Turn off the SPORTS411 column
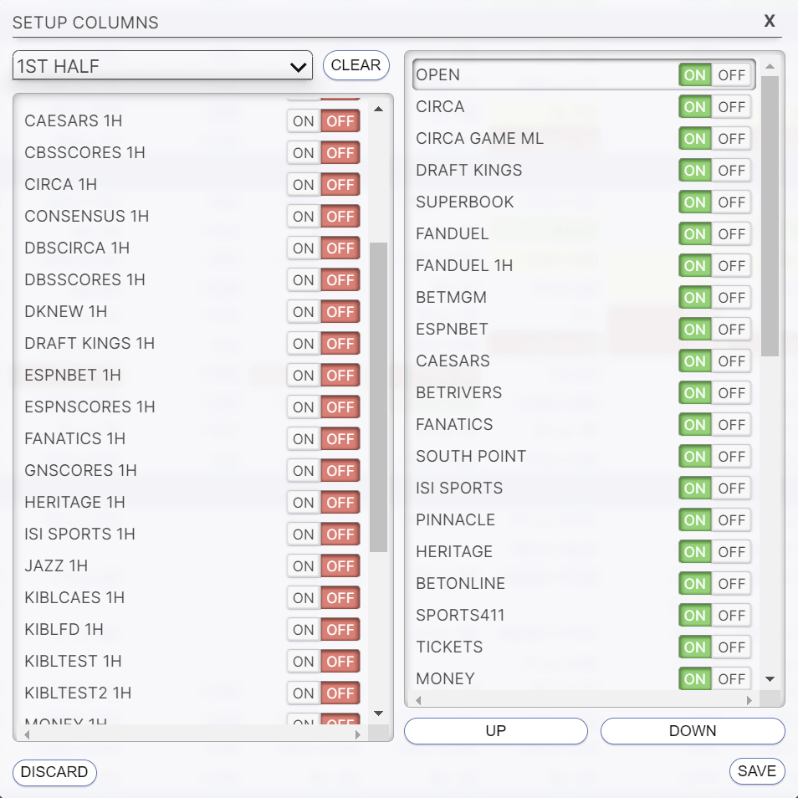This screenshot has width=798, height=798. click(x=731, y=616)
